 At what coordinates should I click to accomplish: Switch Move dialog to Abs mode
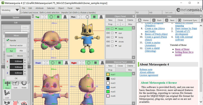pos(21,51)
